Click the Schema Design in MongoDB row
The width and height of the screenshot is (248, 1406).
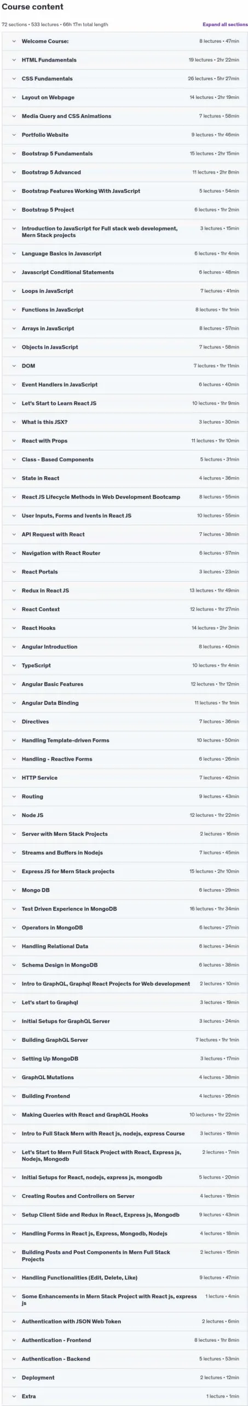click(125, 965)
